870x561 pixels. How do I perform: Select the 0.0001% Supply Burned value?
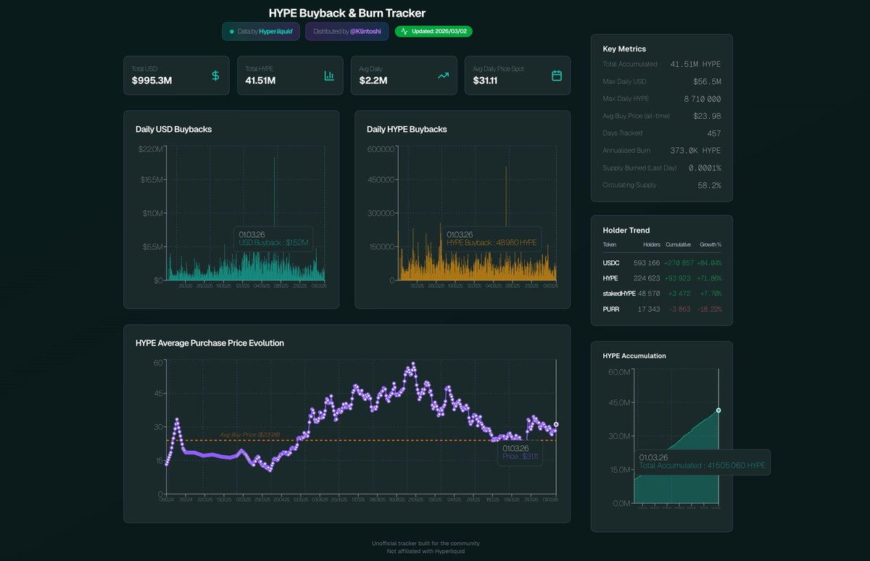point(705,167)
